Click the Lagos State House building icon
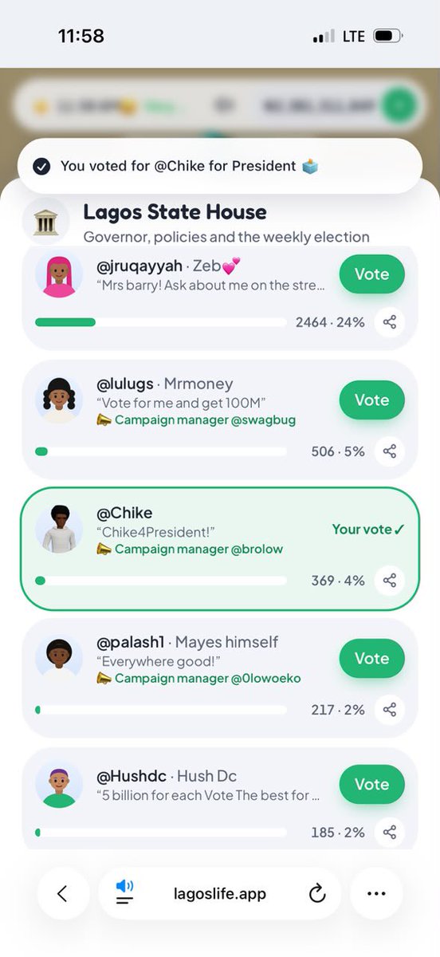The width and height of the screenshot is (440, 957). click(45, 221)
